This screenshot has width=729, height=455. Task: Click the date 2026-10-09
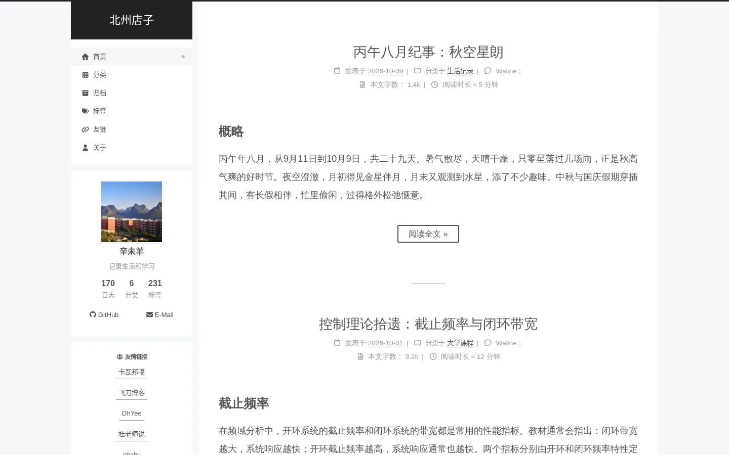click(385, 71)
